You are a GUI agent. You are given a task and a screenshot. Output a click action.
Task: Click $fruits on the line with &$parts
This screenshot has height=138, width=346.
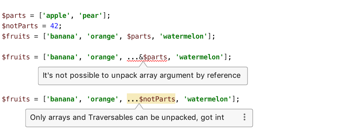pyautogui.click(x=16, y=57)
